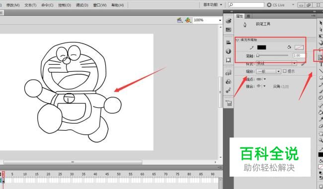Open the Transform panel from dock
The width and height of the screenshot is (323, 189).
pos(229,60)
